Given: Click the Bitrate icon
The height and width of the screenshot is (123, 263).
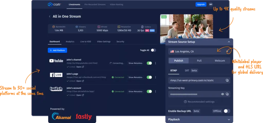Looking at the screenshot, I should [99, 27].
